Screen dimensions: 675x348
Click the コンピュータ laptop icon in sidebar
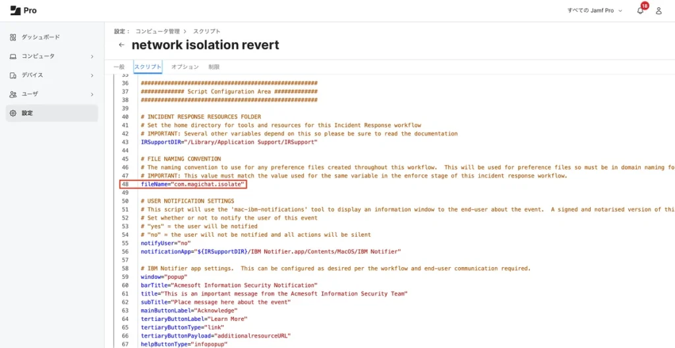[x=13, y=57]
